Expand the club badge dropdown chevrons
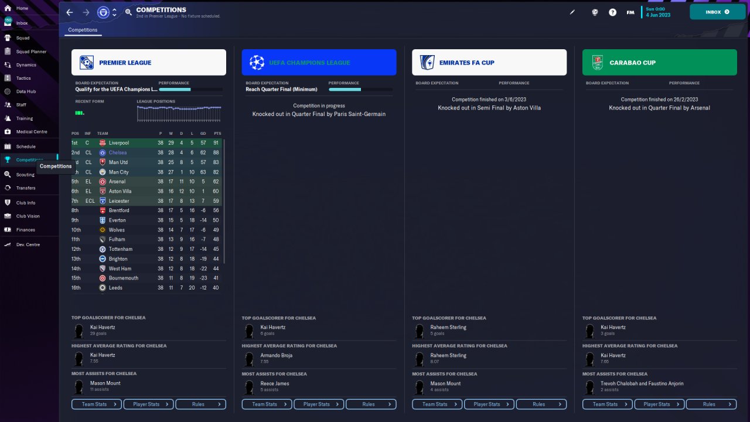This screenshot has width=750, height=422. [114, 12]
